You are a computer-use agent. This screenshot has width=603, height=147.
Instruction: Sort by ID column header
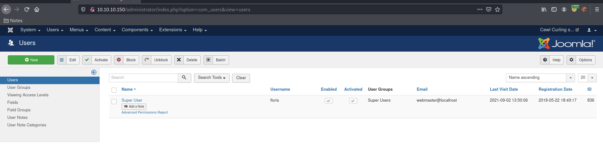[589, 89]
